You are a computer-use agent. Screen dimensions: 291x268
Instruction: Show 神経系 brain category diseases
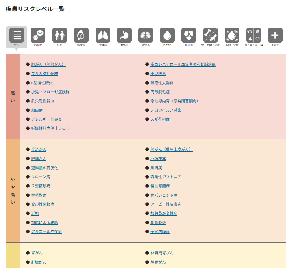click(x=146, y=35)
